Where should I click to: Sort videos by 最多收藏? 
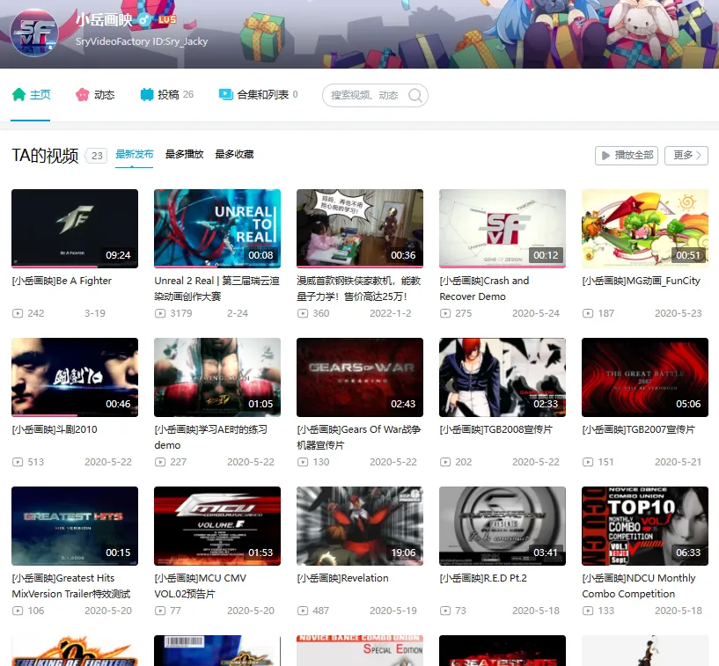(234, 154)
